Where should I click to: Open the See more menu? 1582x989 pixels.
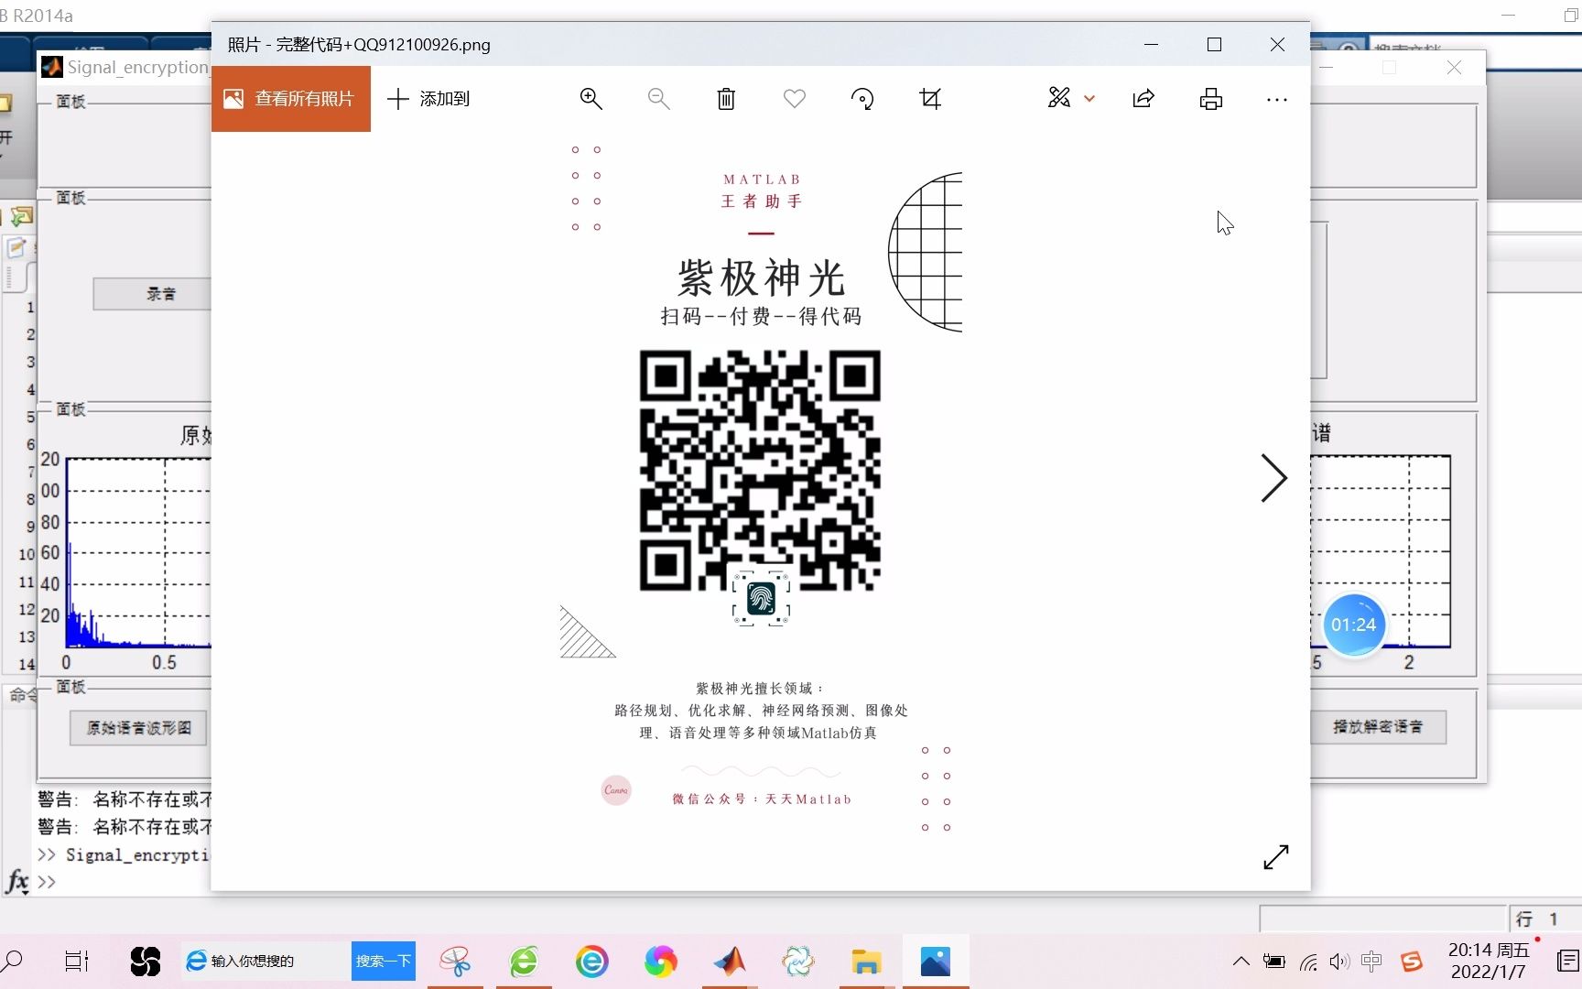[x=1276, y=98]
